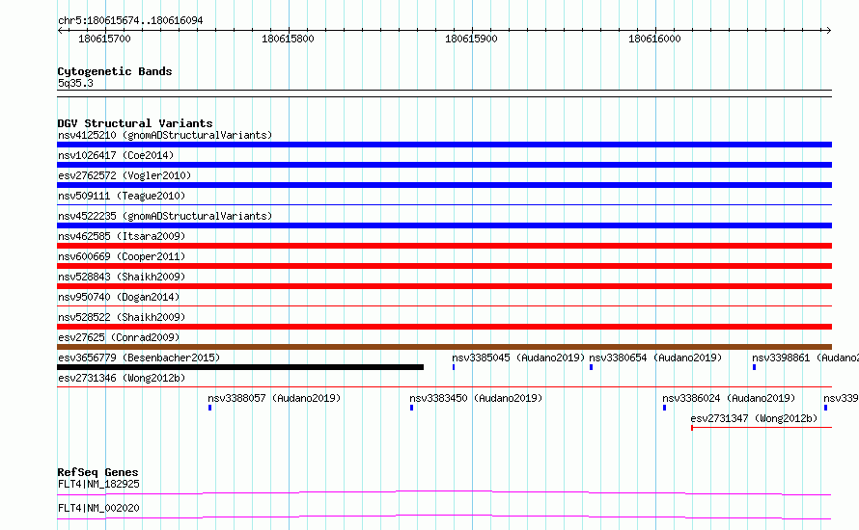Open the FLT4|NM_182925 transcript label
This screenshot has height=530, width=859.
[x=98, y=484]
